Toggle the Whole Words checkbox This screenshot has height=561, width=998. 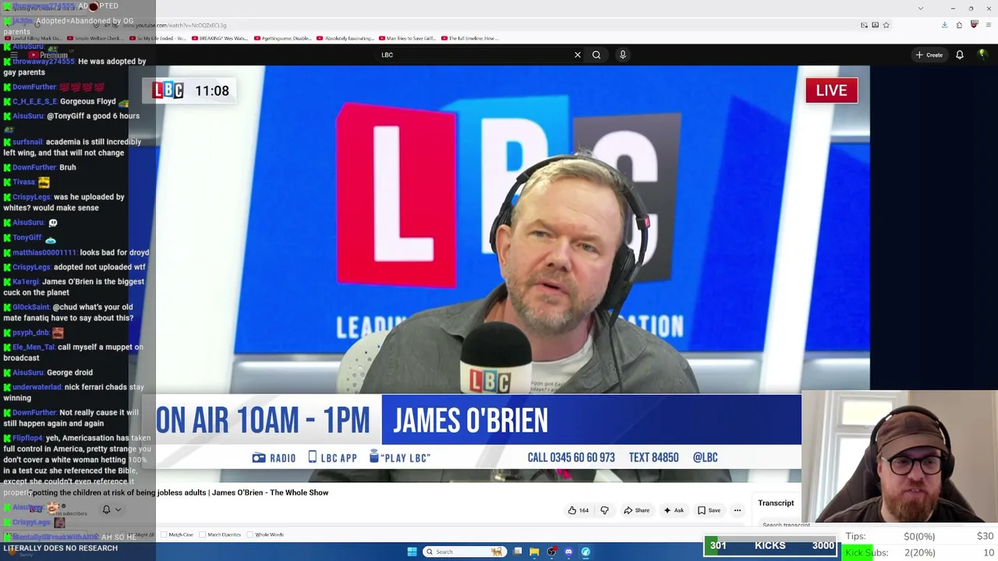pyautogui.click(x=249, y=535)
